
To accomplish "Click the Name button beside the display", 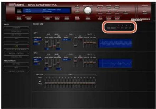I will point(19,12).
